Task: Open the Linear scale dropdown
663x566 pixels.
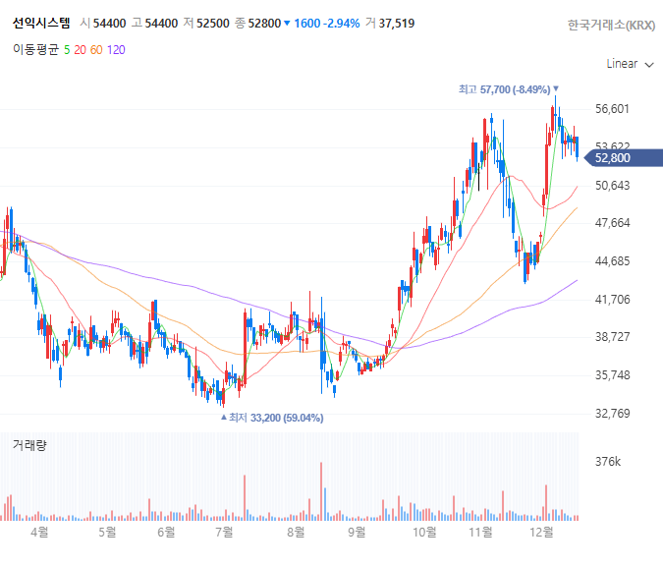Action: 630,64
